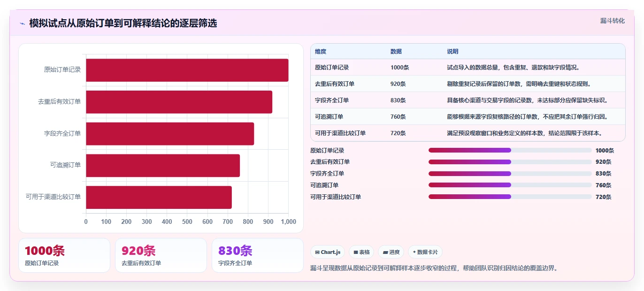Image resolution: width=644 pixels, height=291 pixels.
Task: Click the 表格 chip
Action: tap(361, 252)
